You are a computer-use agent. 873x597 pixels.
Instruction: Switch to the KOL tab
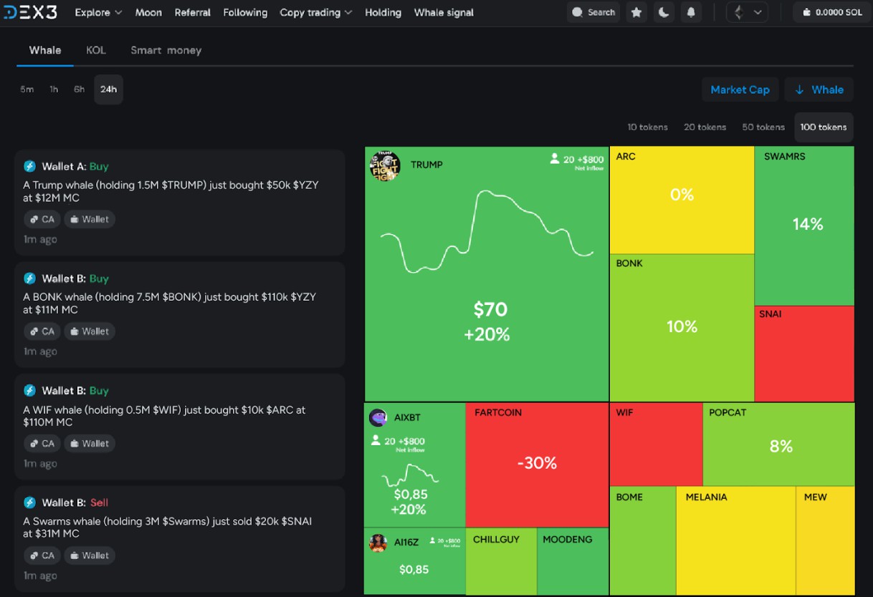[x=96, y=50]
